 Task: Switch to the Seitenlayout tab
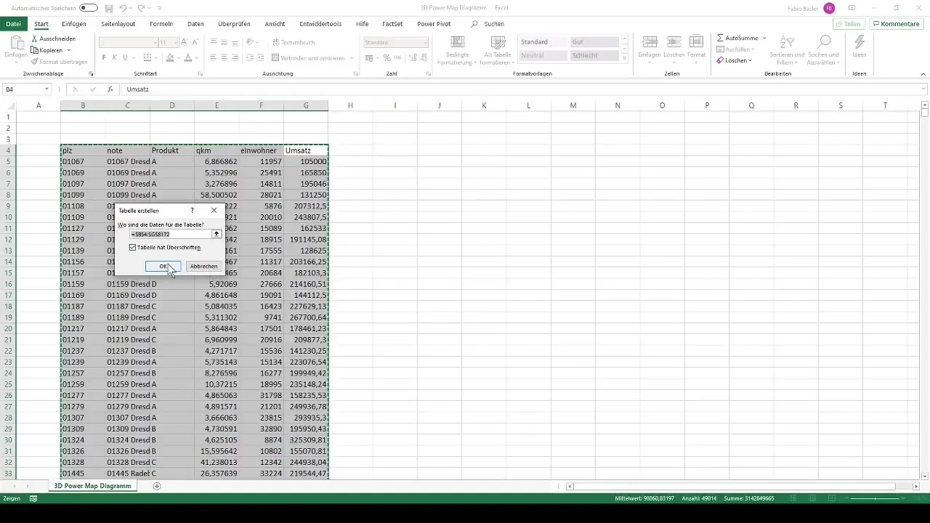pyautogui.click(x=118, y=24)
